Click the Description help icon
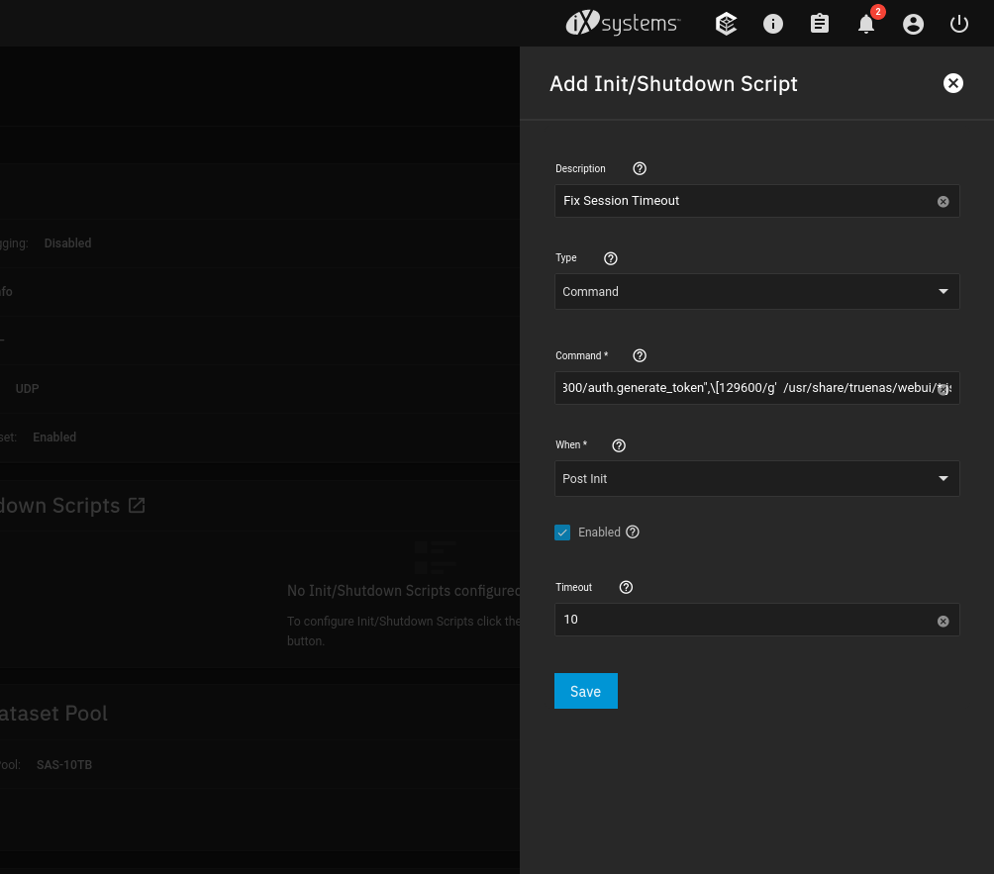Image resolution: width=994 pixels, height=874 pixels. coord(640,168)
